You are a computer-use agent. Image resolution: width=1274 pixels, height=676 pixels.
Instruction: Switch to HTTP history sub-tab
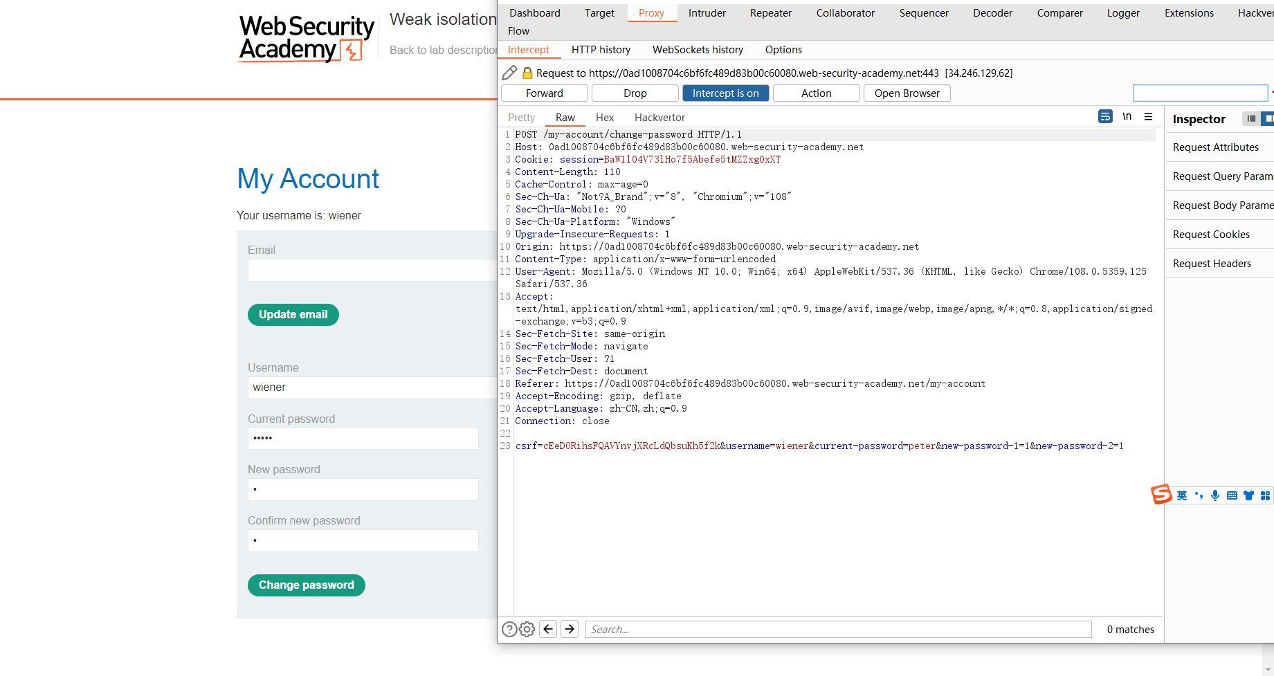tap(601, 50)
